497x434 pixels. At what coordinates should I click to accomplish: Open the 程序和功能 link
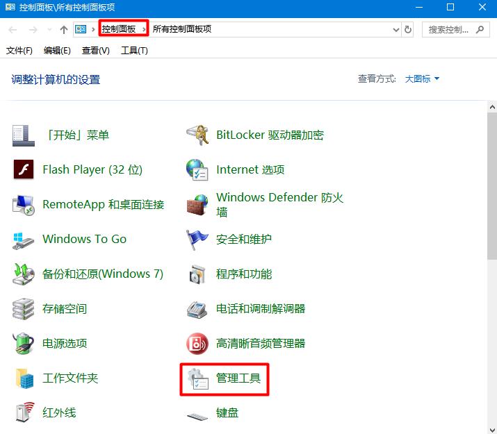tap(244, 274)
